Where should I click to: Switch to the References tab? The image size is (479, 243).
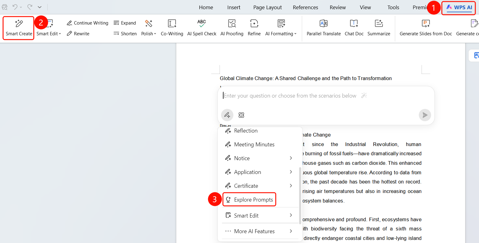(x=306, y=7)
